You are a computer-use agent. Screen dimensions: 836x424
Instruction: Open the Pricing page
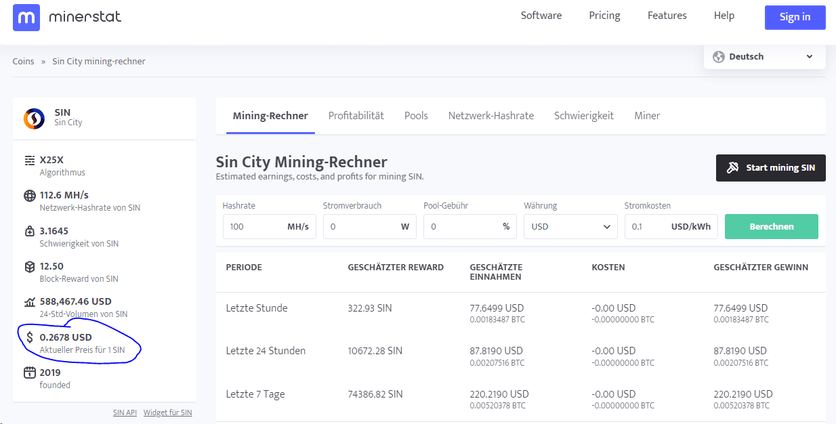pos(604,16)
